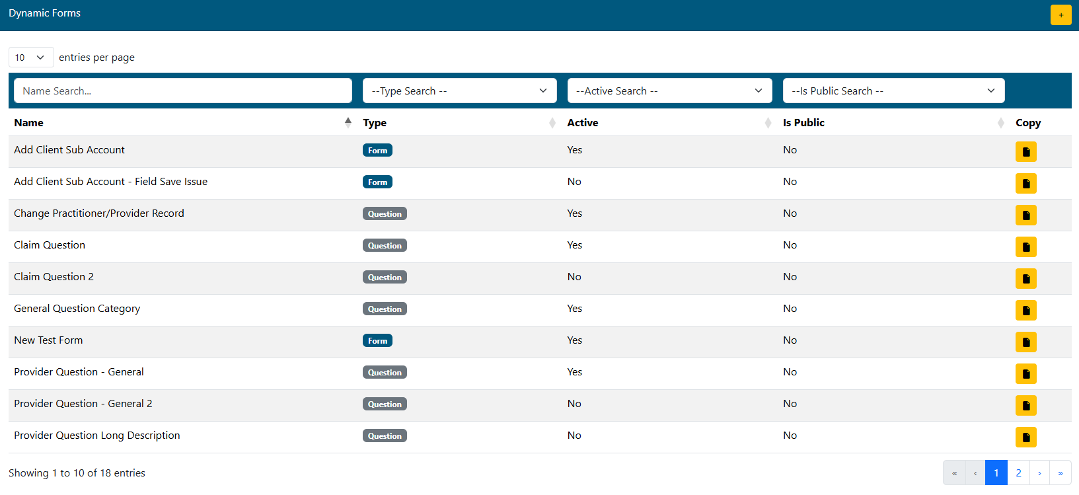Copy the Change Practitioner/Provider Record form
Screen dimensions: 1079x495
[1025, 215]
